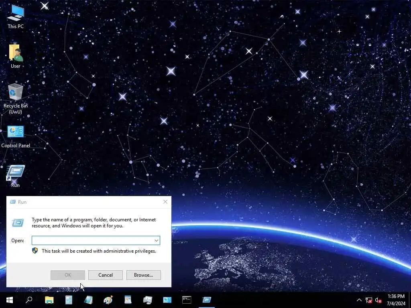
Task: Open Task Manager taskbar icon
Action: click(147, 300)
